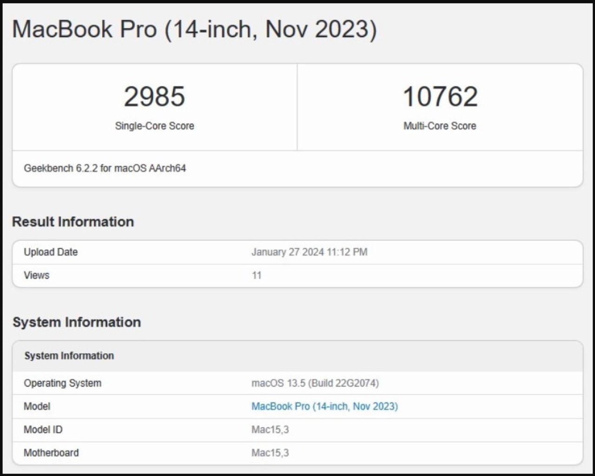Click the Geekbench 6.2.2 version text
The width and height of the screenshot is (595, 476).
coord(105,168)
